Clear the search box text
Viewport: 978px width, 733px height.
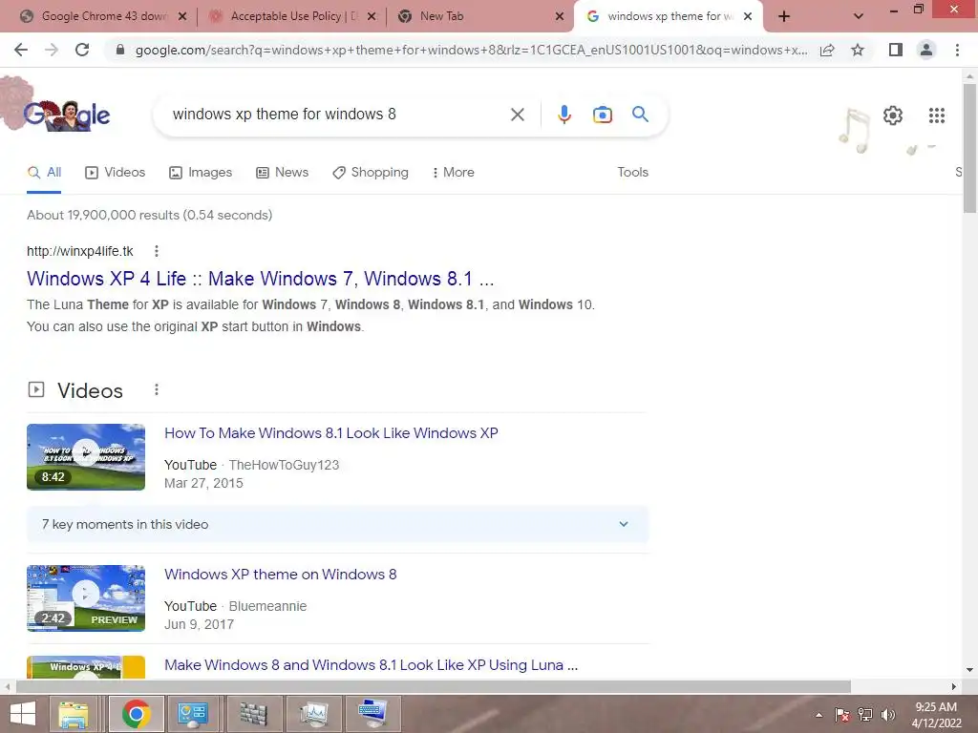tap(517, 115)
